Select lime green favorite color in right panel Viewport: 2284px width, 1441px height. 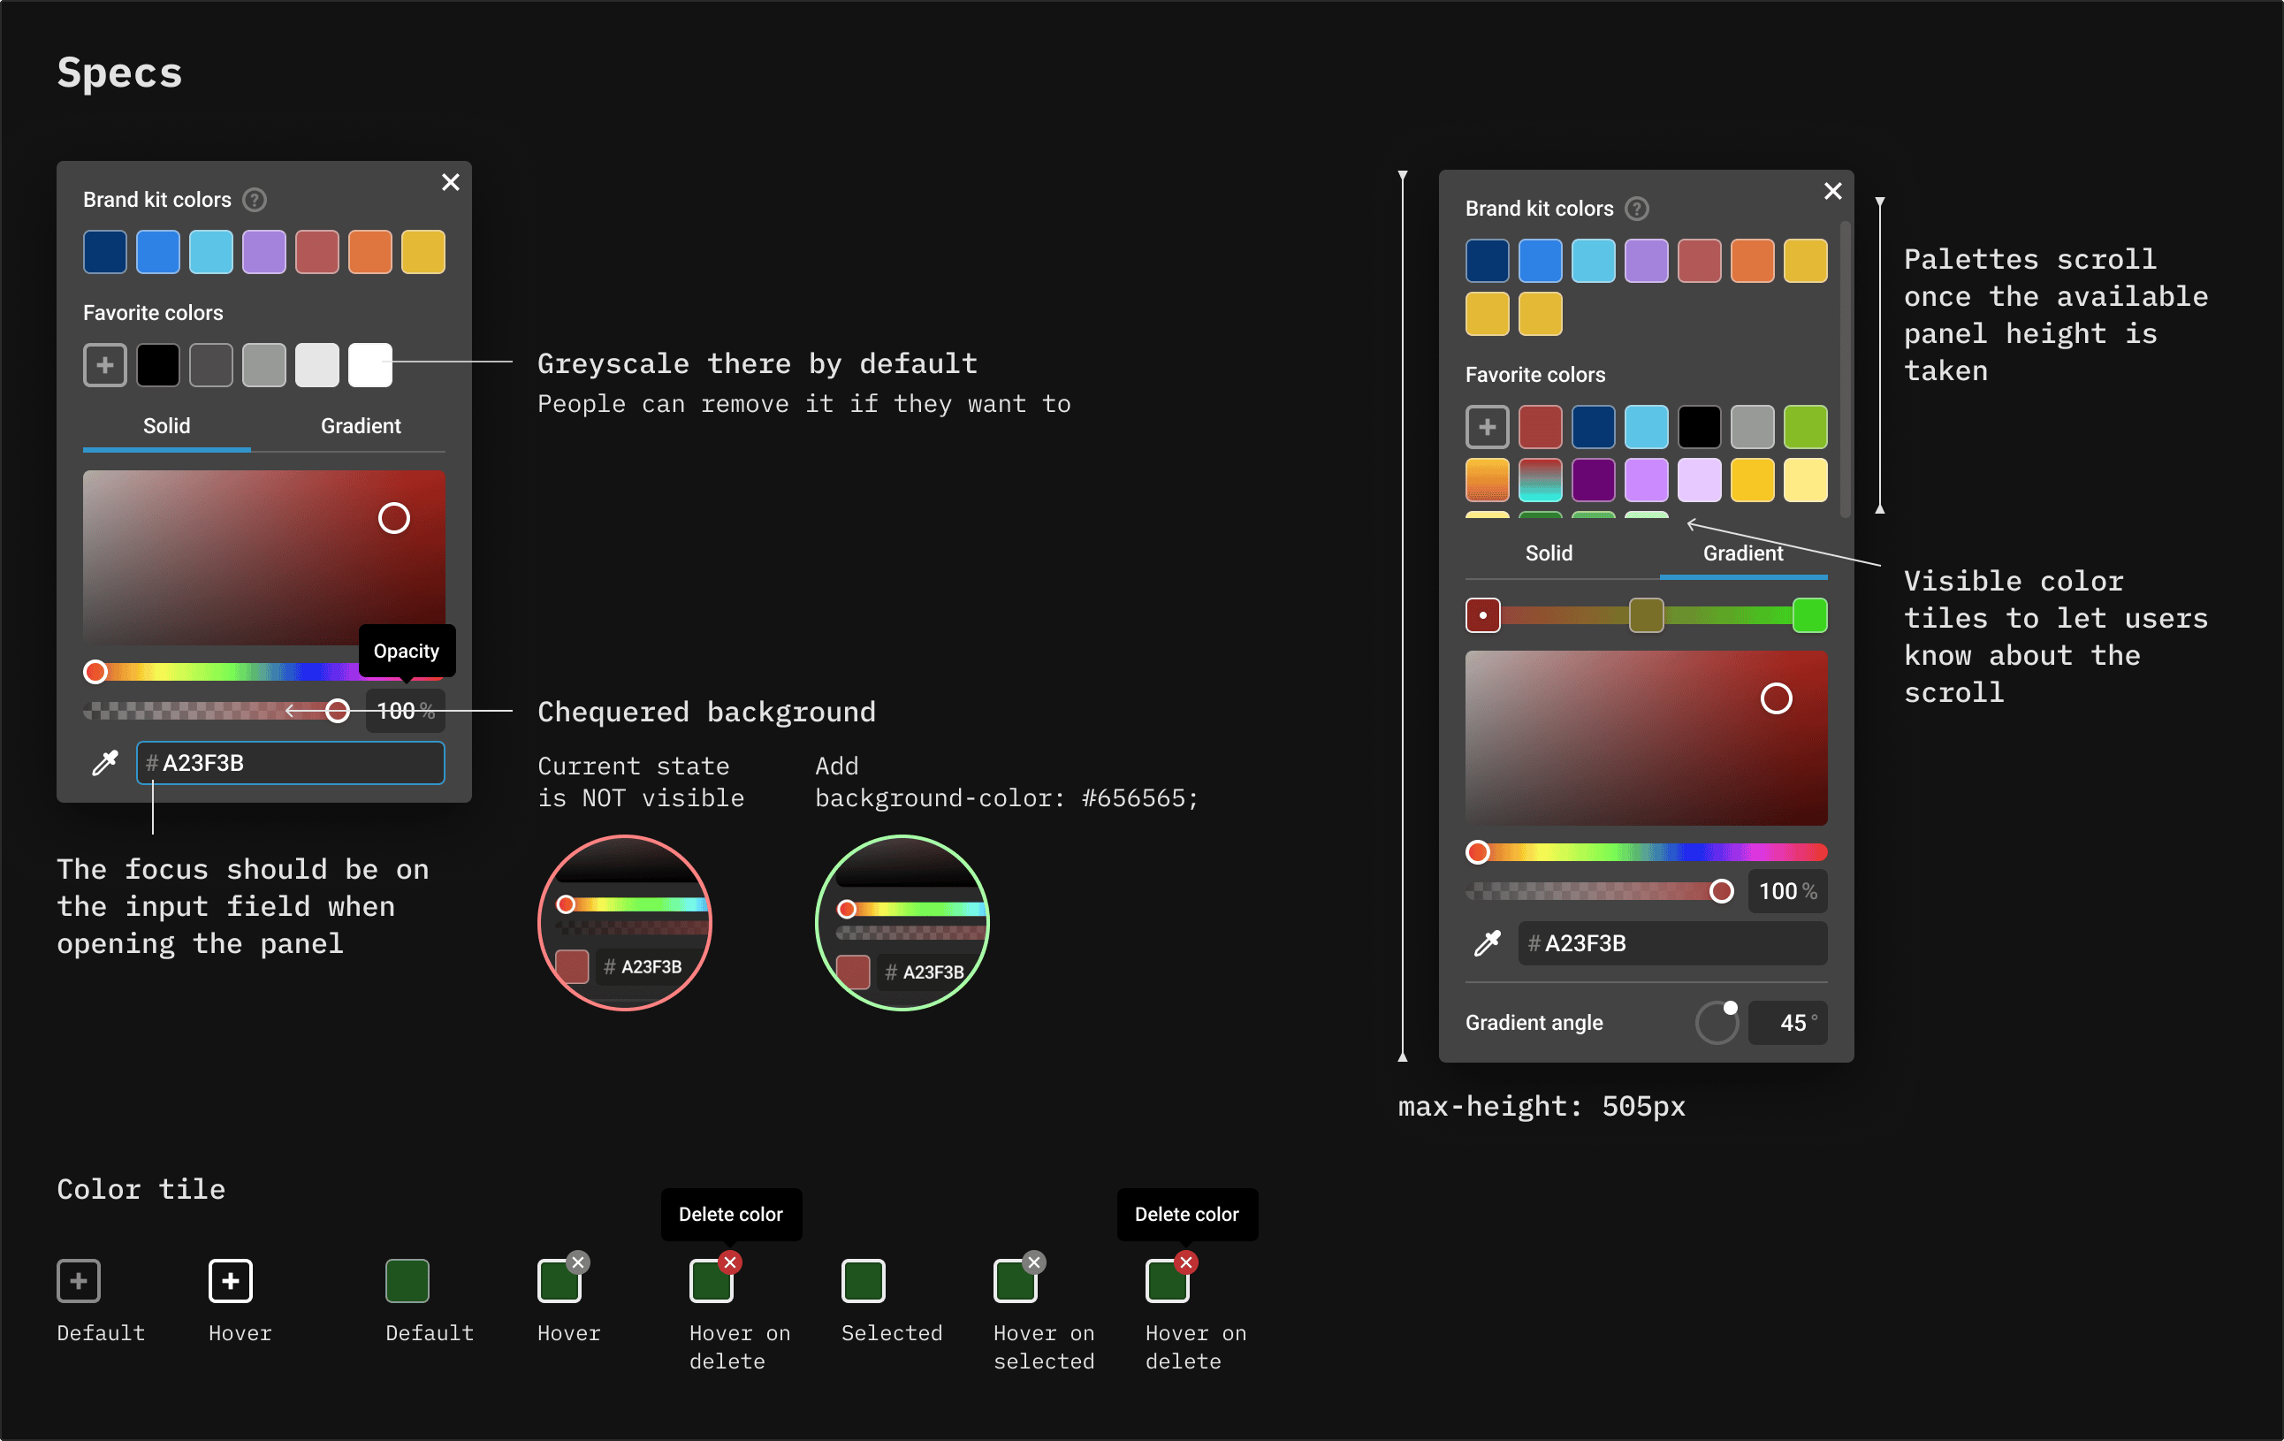(x=1806, y=427)
